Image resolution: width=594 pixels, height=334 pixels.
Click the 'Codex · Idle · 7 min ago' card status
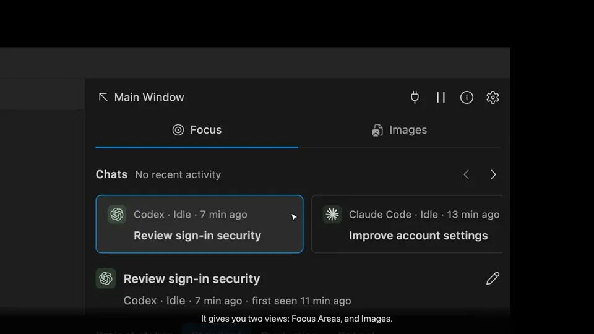[191, 215]
